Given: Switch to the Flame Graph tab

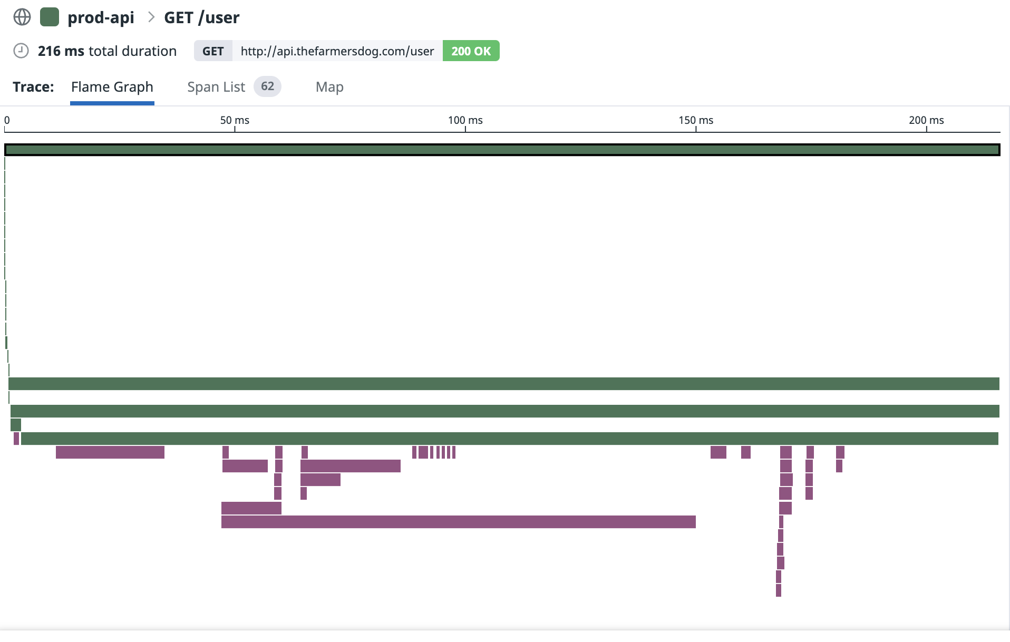Looking at the screenshot, I should pos(112,87).
